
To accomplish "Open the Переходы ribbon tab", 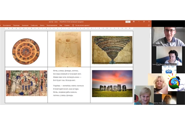I will pos(16,25).
